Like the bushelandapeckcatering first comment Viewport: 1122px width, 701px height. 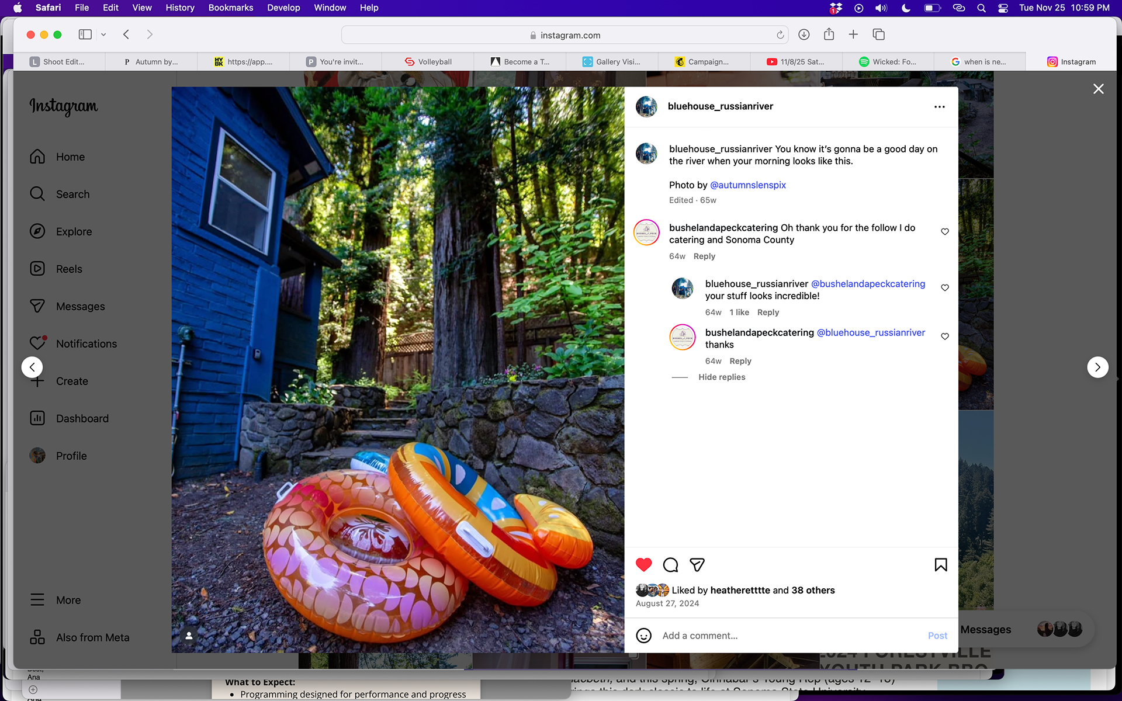[x=944, y=232]
